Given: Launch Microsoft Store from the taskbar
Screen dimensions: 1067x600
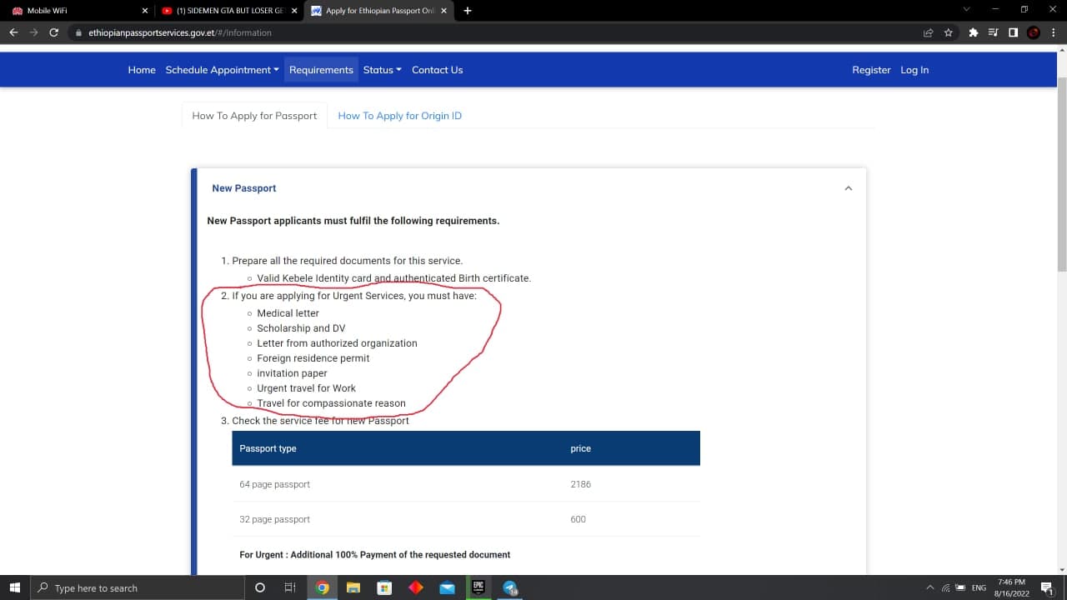Looking at the screenshot, I should pyautogui.click(x=384, y=587).
